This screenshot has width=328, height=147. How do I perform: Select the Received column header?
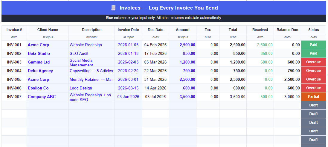click(x=260, y=30)
